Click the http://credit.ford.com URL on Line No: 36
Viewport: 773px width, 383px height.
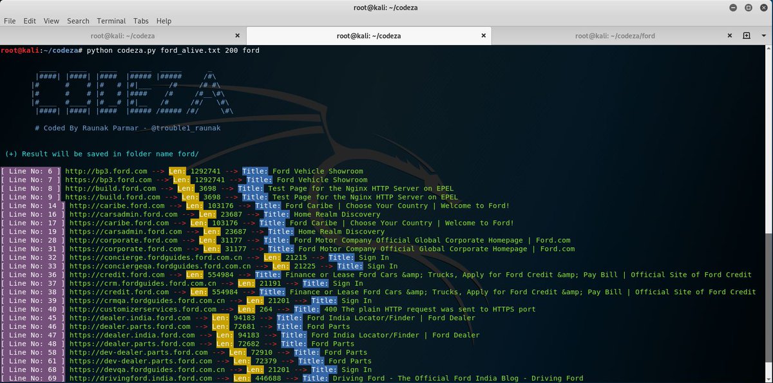click(117, 275)
